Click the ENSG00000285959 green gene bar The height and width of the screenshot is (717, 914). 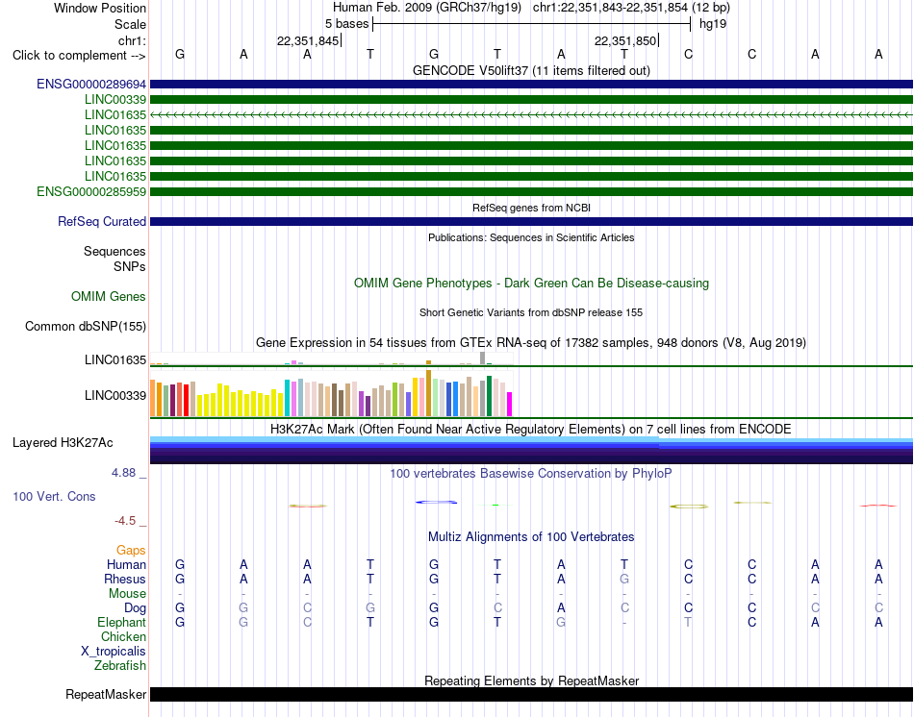(x=531, y=191)
